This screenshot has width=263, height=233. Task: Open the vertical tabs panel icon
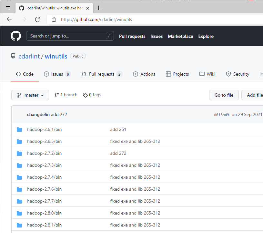point(8,8)
